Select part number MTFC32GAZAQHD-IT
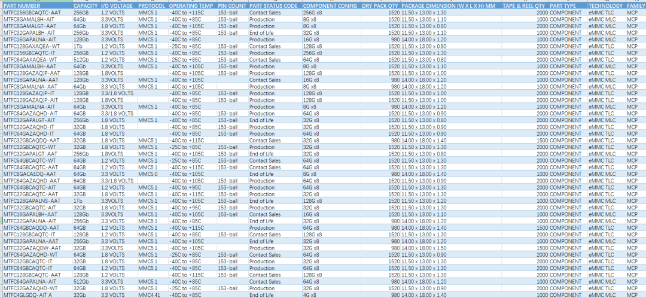Screen dimensions: 646x298 [x=37, y=127]
